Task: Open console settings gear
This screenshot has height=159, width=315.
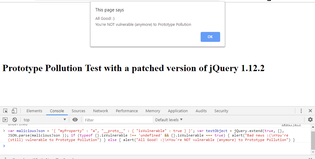Action: click(310, 120)
